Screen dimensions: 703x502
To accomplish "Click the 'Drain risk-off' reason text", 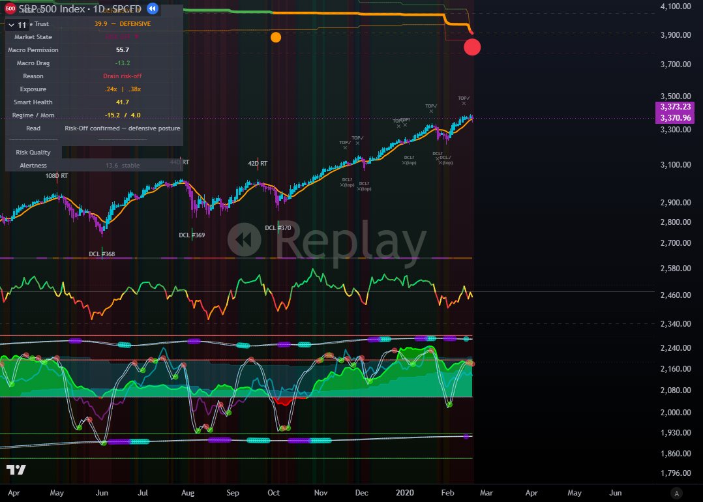I will [x=123, y=76].
